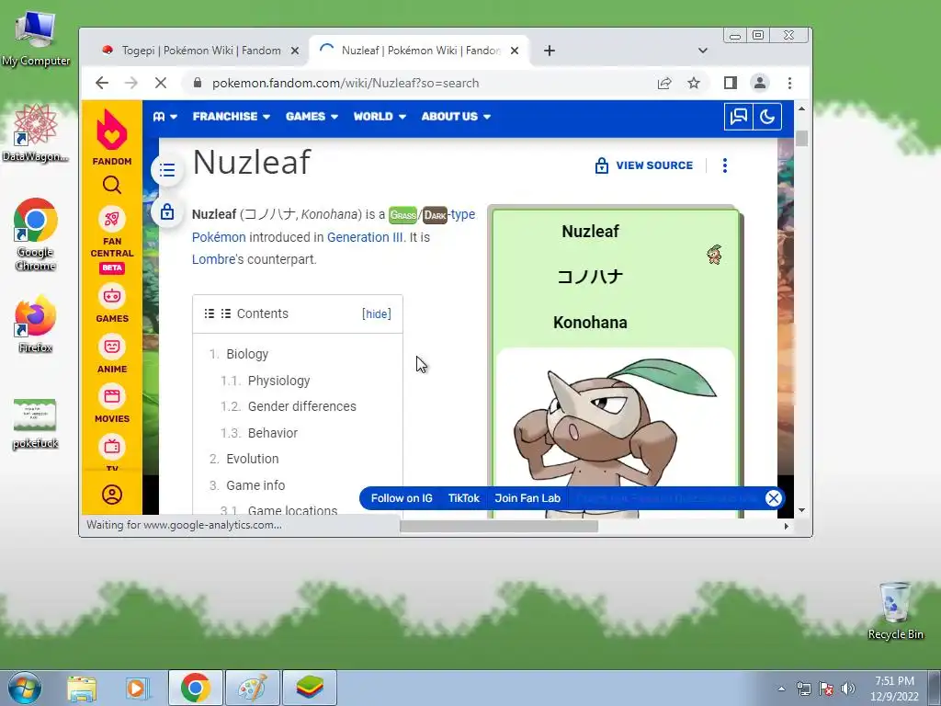Viewport: 941px width, 706px height.
Task: Toggle the dark theme moon icon
Action: (767, 117)
